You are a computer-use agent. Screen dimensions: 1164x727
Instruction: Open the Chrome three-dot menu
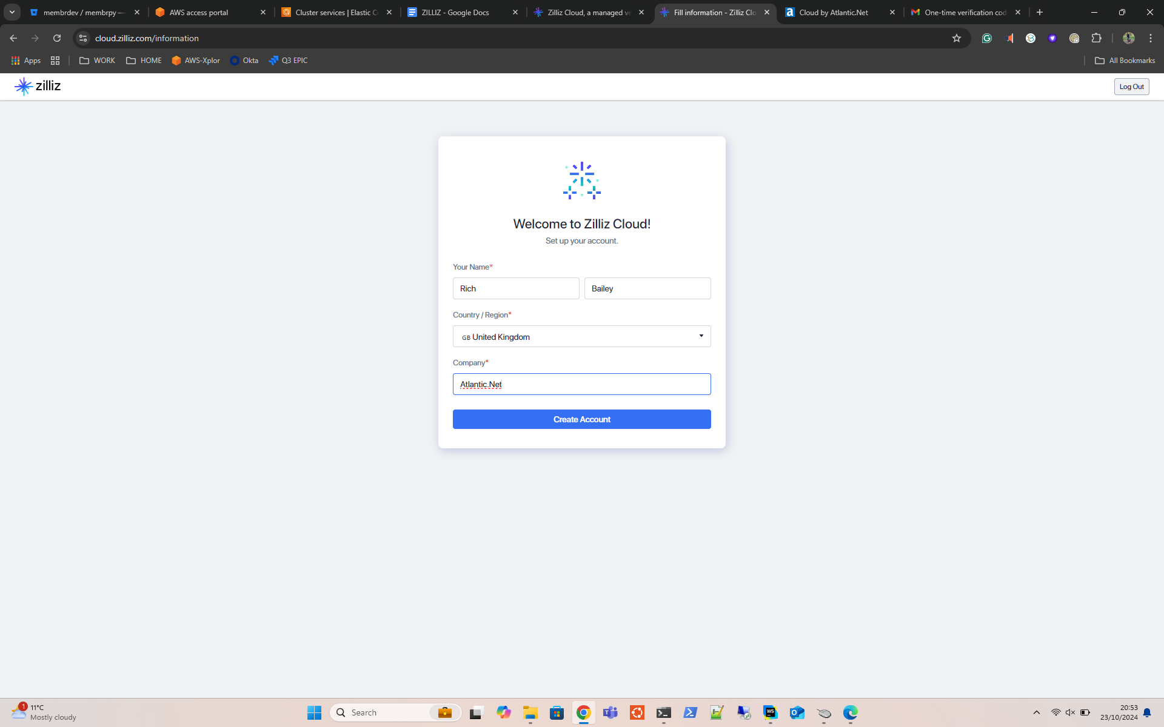1151,38
